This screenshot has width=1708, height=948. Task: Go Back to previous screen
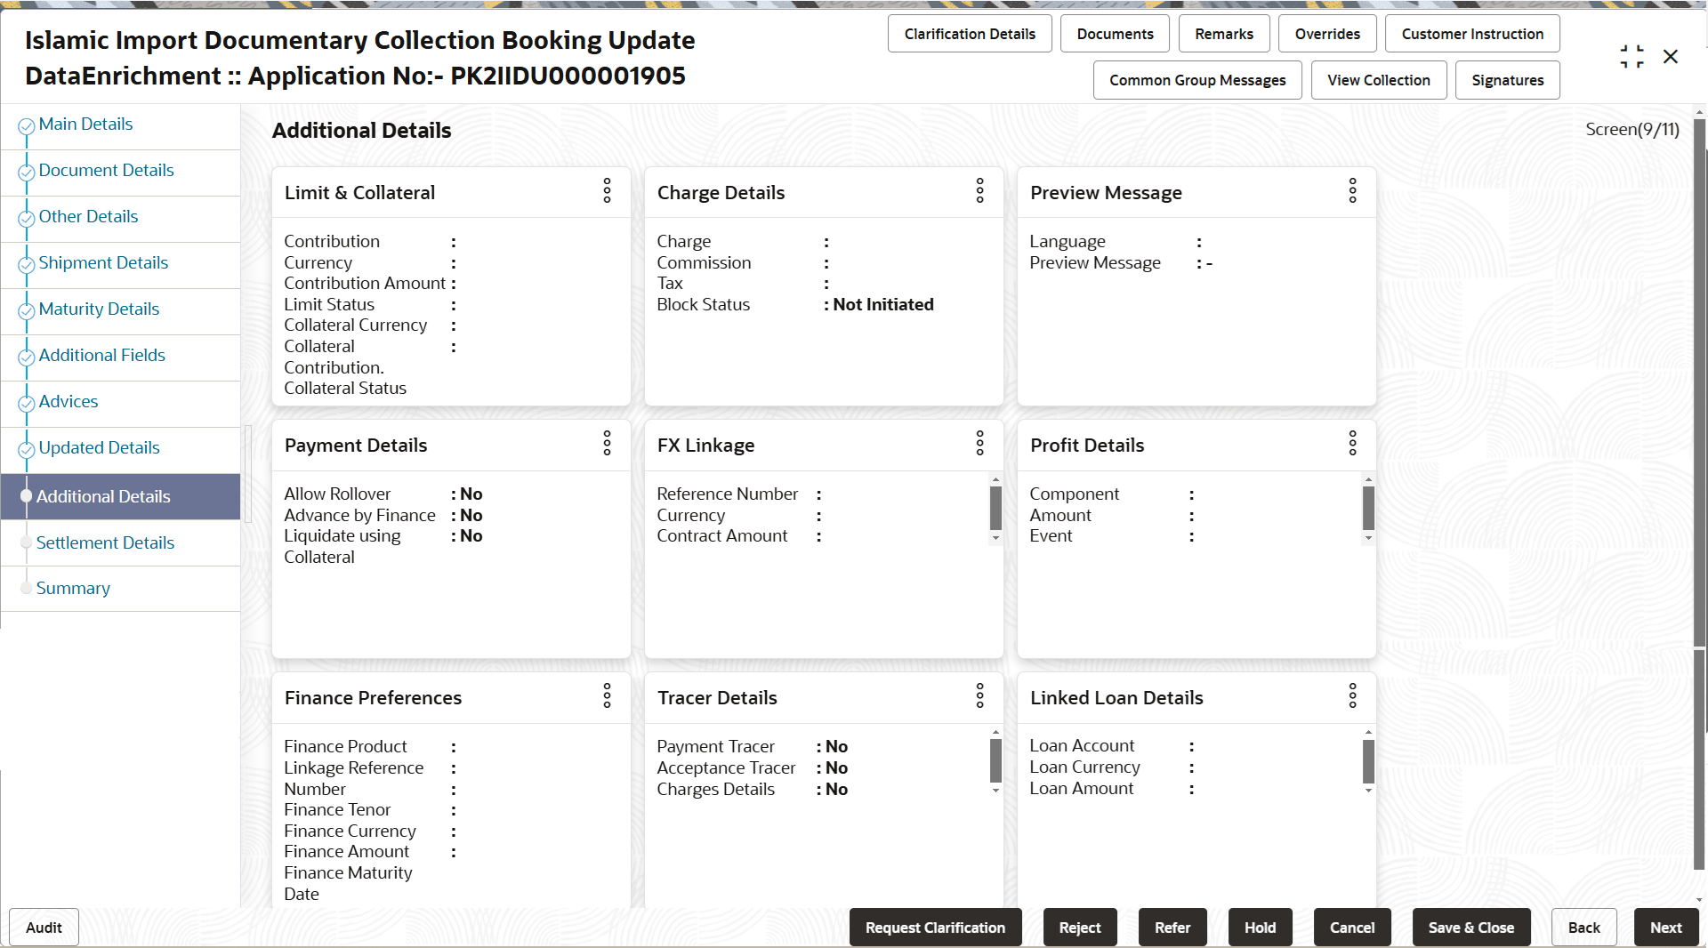pos(1583,928)
